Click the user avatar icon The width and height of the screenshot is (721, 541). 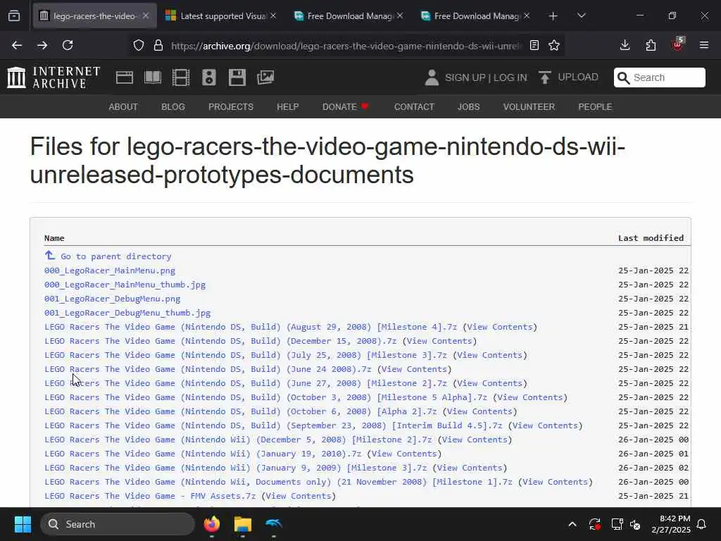tap(432, 77)
